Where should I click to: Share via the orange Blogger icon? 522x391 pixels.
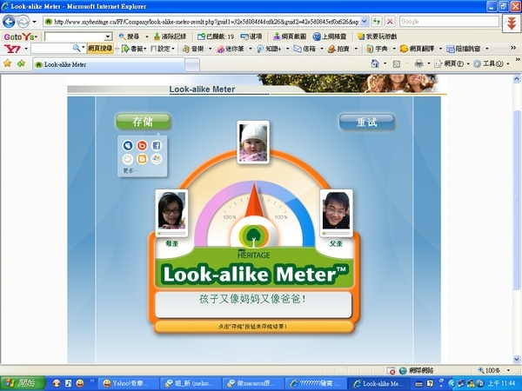tap(142, 159)
